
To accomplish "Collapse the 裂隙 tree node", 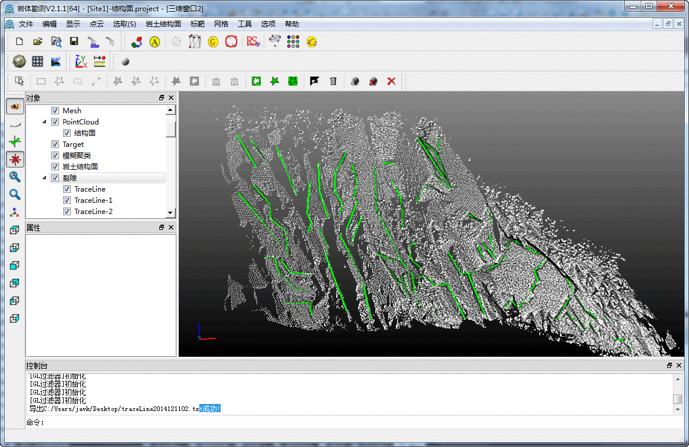I will (x=44, y=178).
